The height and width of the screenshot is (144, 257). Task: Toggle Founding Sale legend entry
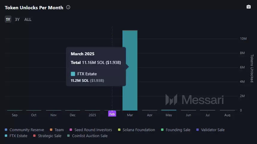click(175, 130)
